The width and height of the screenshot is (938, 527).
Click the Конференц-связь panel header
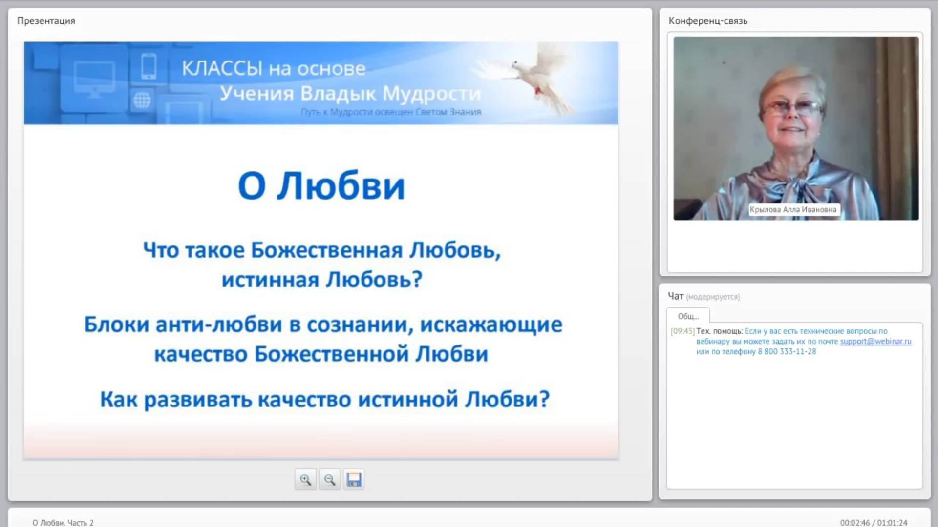point(707,21)
